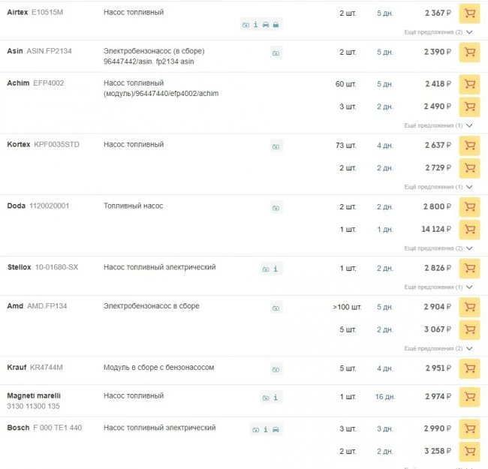Add Krauf KR4744M module to cart
This screenshot has width=488, height=469.
pos(469,368)
